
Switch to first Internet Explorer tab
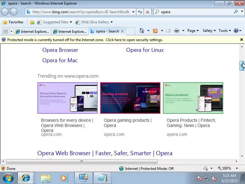[x=32, y=32]
